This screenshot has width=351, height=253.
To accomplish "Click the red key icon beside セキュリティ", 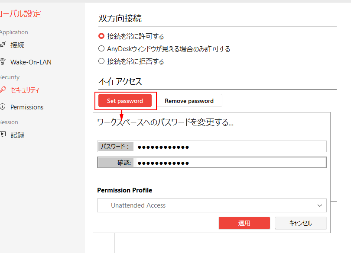I will pos(3,90).
